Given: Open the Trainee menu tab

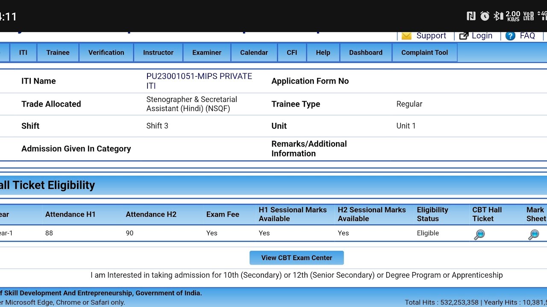Looking at the screenshot, I should (x=58, y=52).
